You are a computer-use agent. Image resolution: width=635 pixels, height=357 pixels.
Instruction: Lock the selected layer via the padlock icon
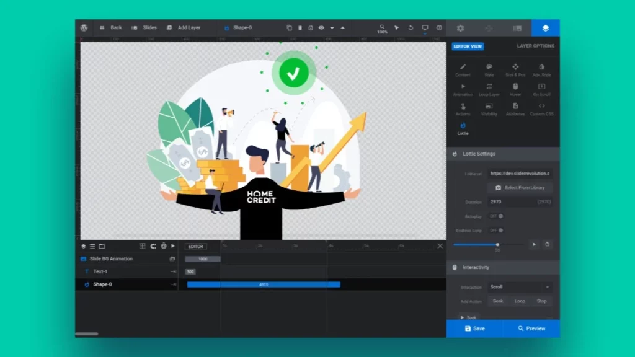coord(311,27)
